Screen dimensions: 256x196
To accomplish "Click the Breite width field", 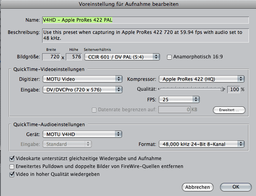I will [51, 57].
